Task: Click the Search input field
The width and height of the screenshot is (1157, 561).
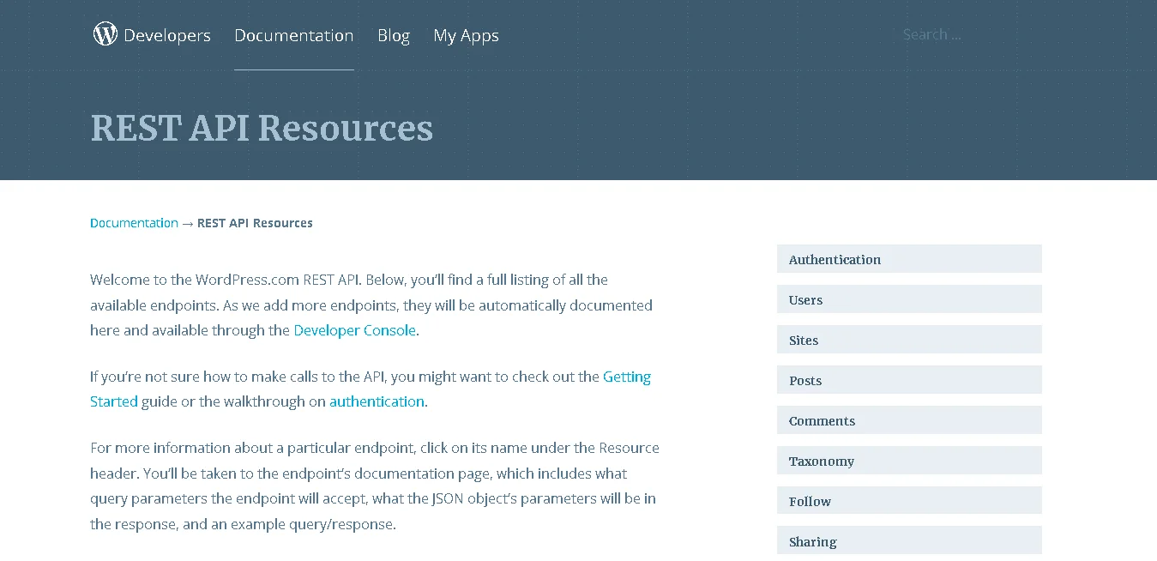Action: [x=969, y=34]
